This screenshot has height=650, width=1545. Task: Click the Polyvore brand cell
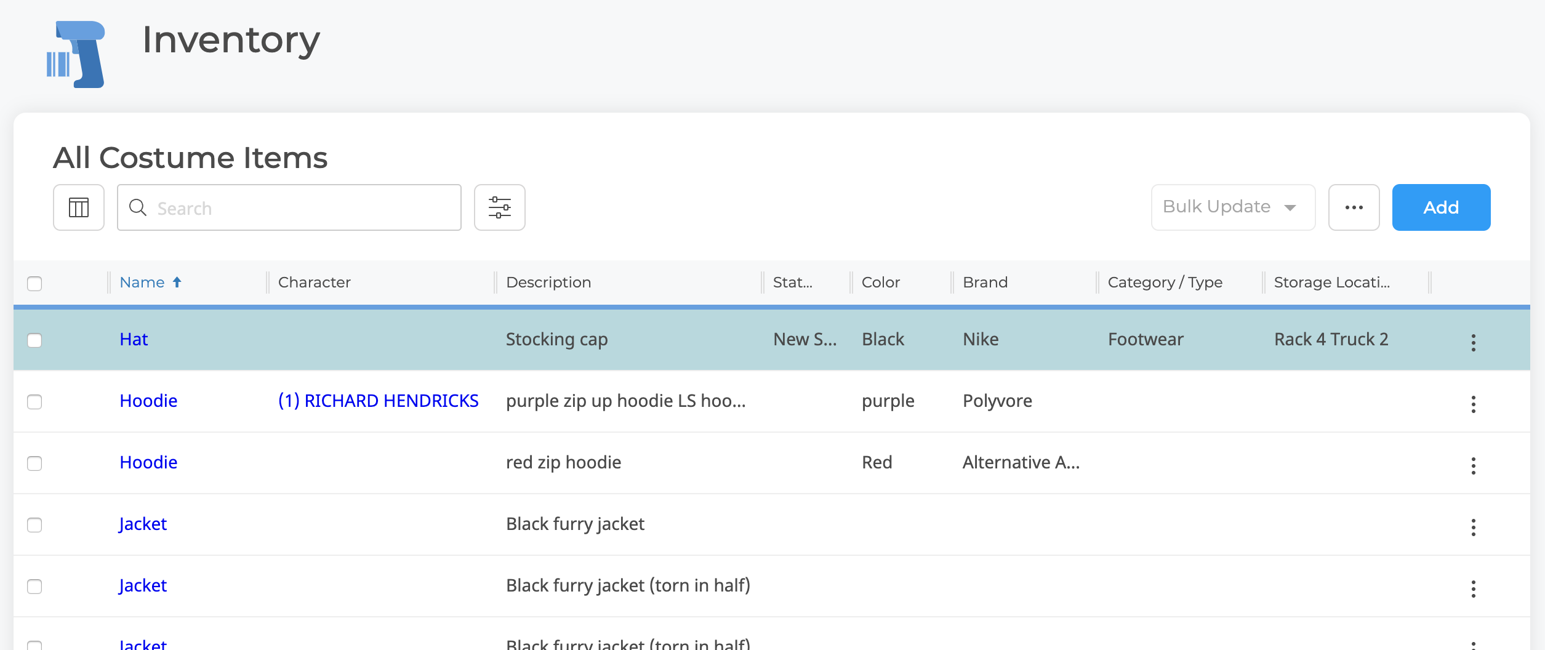click(998, 401)
